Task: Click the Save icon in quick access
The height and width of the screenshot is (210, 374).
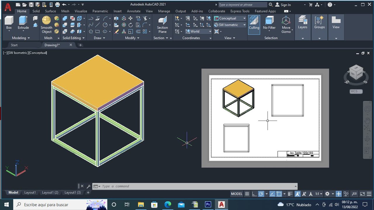Action: pyautogui.click(x=31, y=5)
